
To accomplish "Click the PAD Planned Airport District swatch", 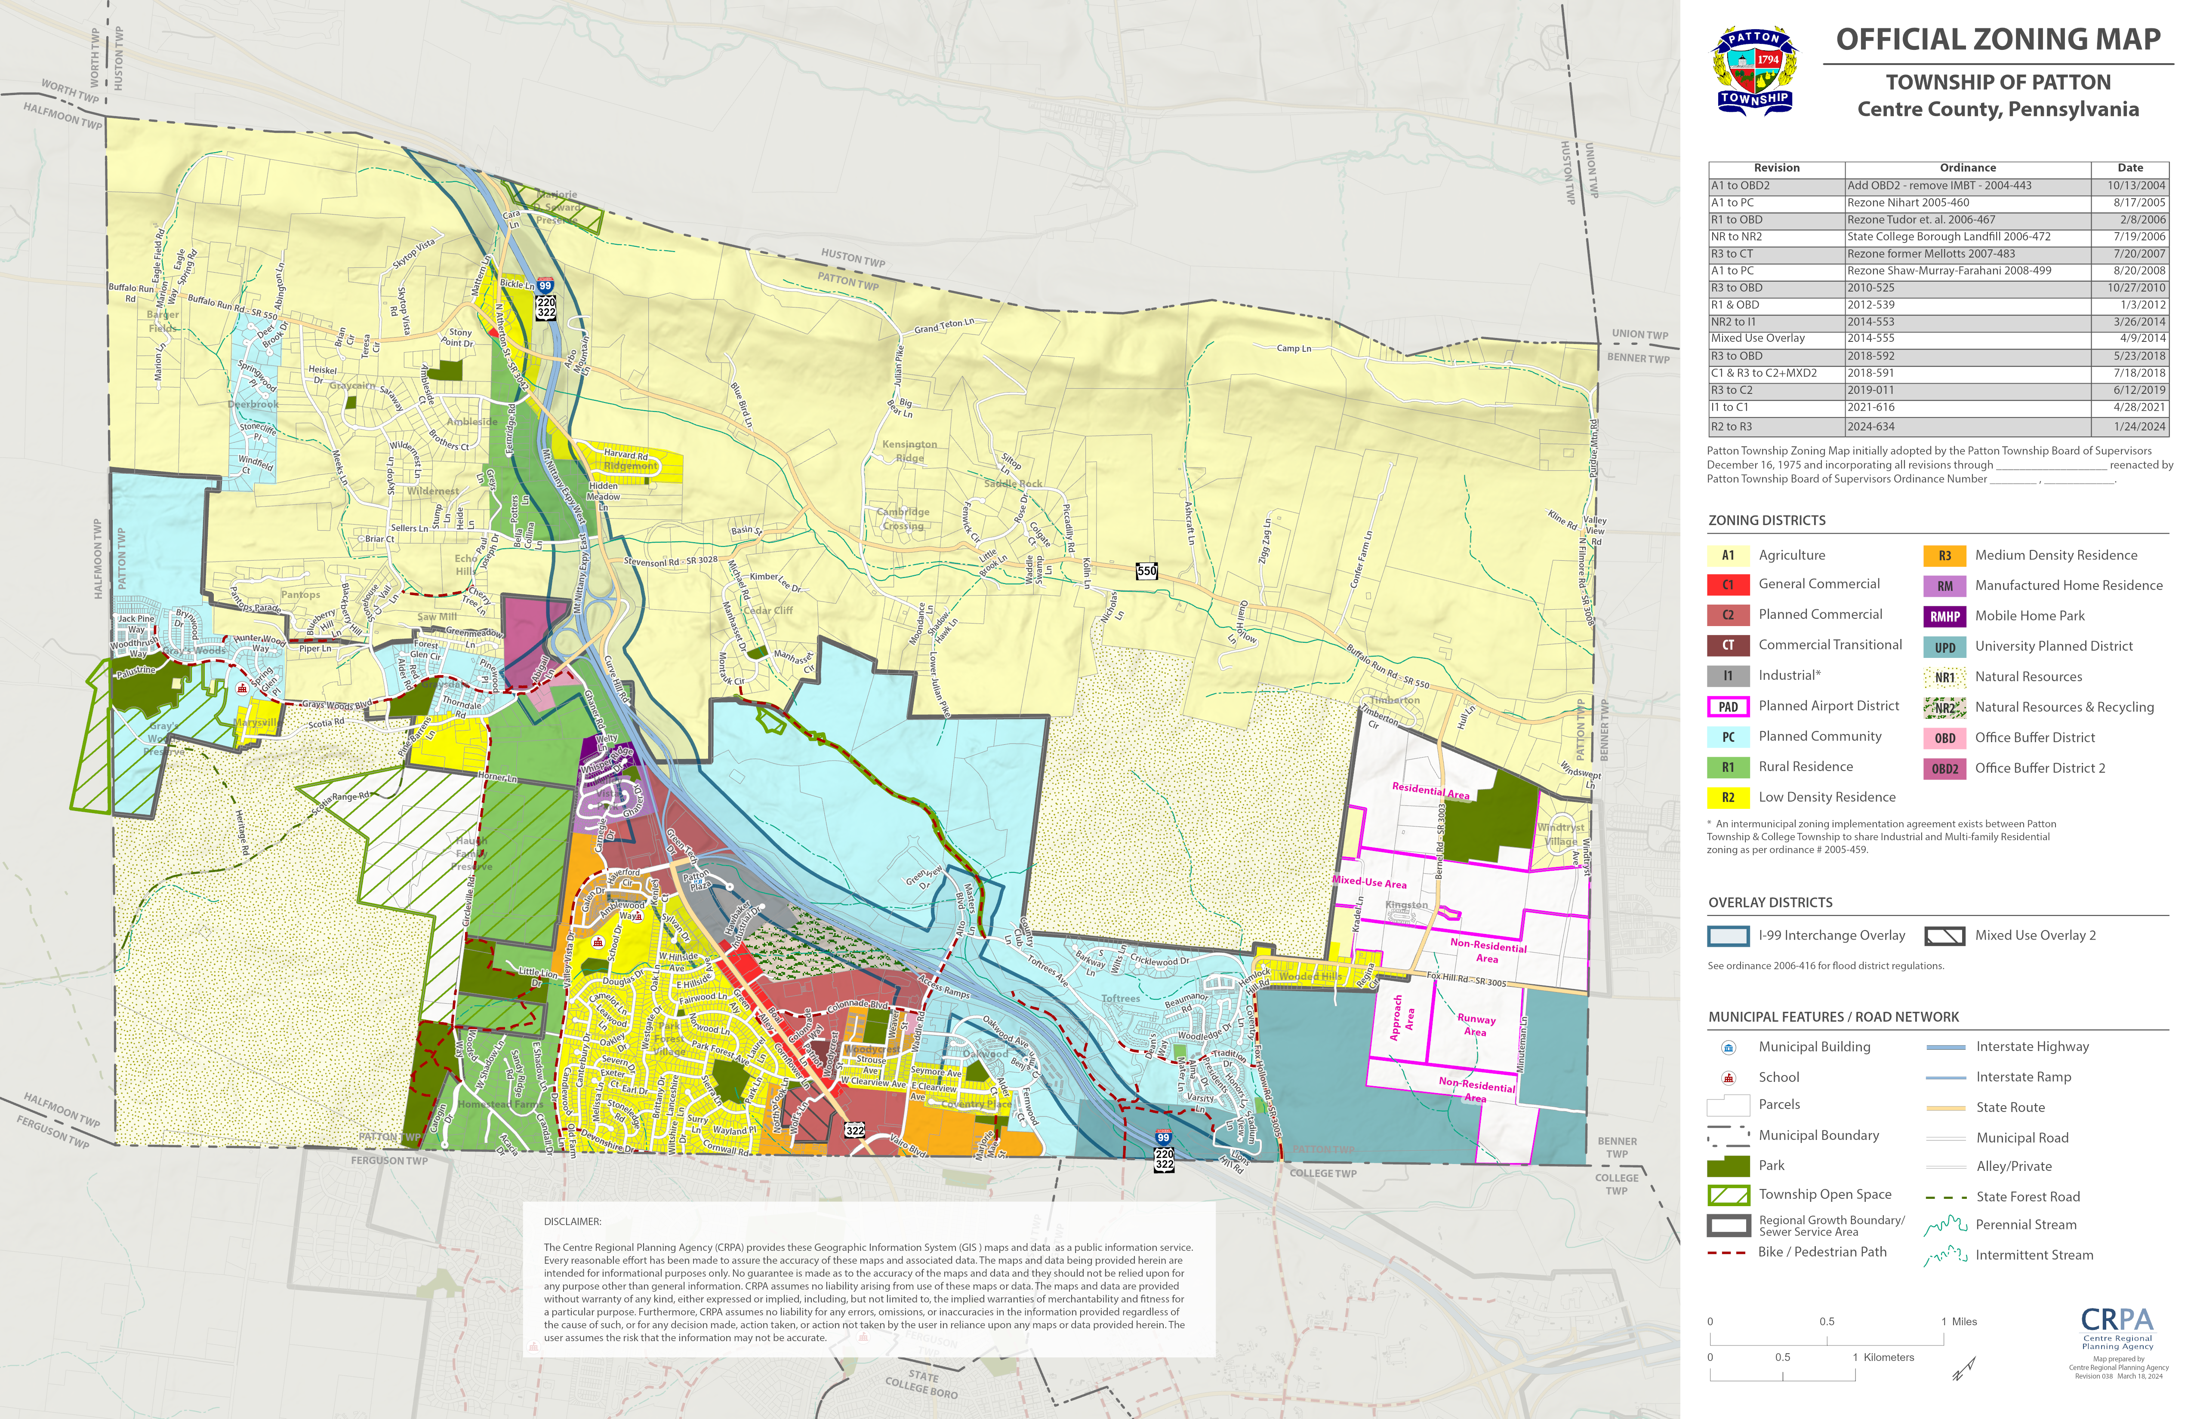I will click(1728, 707).
